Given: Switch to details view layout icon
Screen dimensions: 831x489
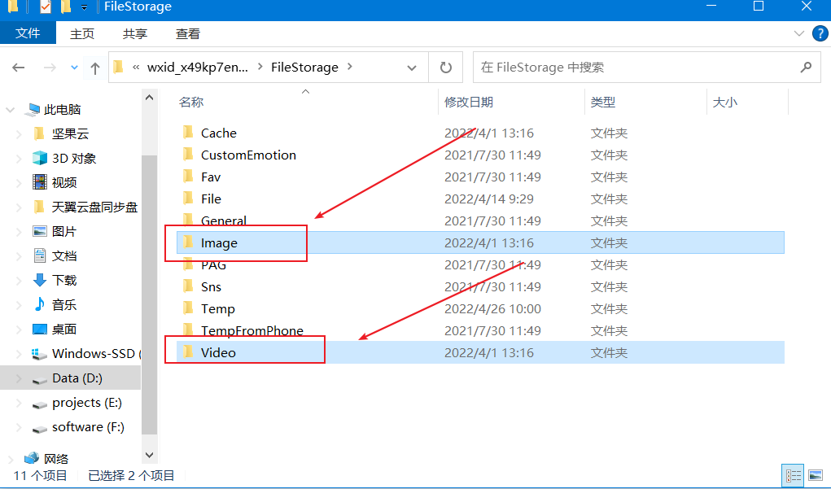Looking at the screenshot, I should [793, 475].
